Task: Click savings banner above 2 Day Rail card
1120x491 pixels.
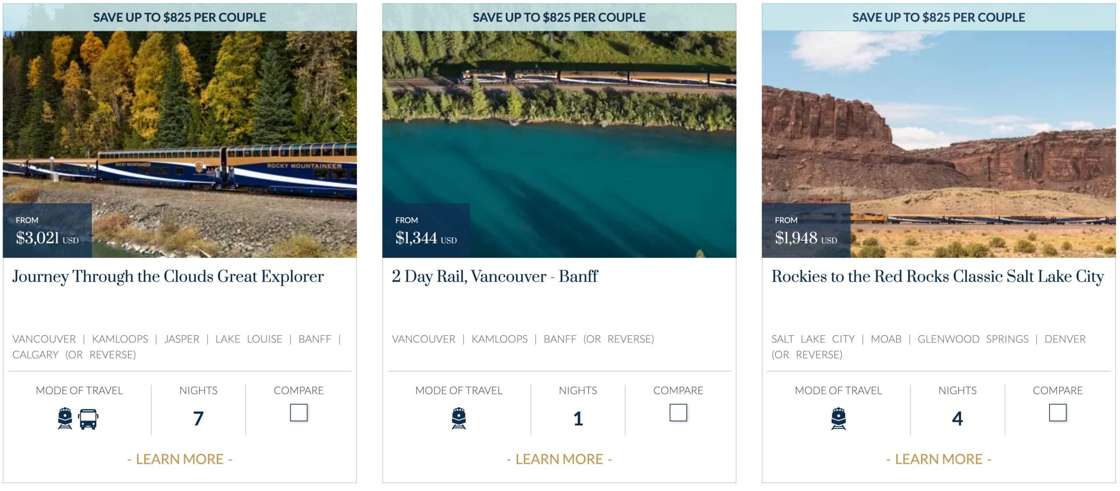Action: point(559,17)
